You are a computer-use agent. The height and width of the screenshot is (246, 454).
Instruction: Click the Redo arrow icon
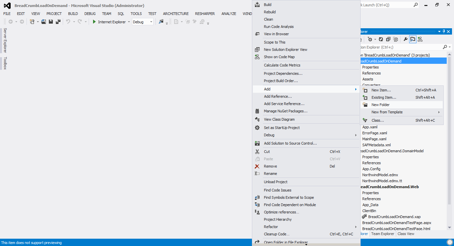pos(80,22)
